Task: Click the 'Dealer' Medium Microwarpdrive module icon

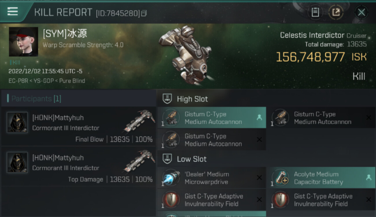Action: (x=171, y=178)
